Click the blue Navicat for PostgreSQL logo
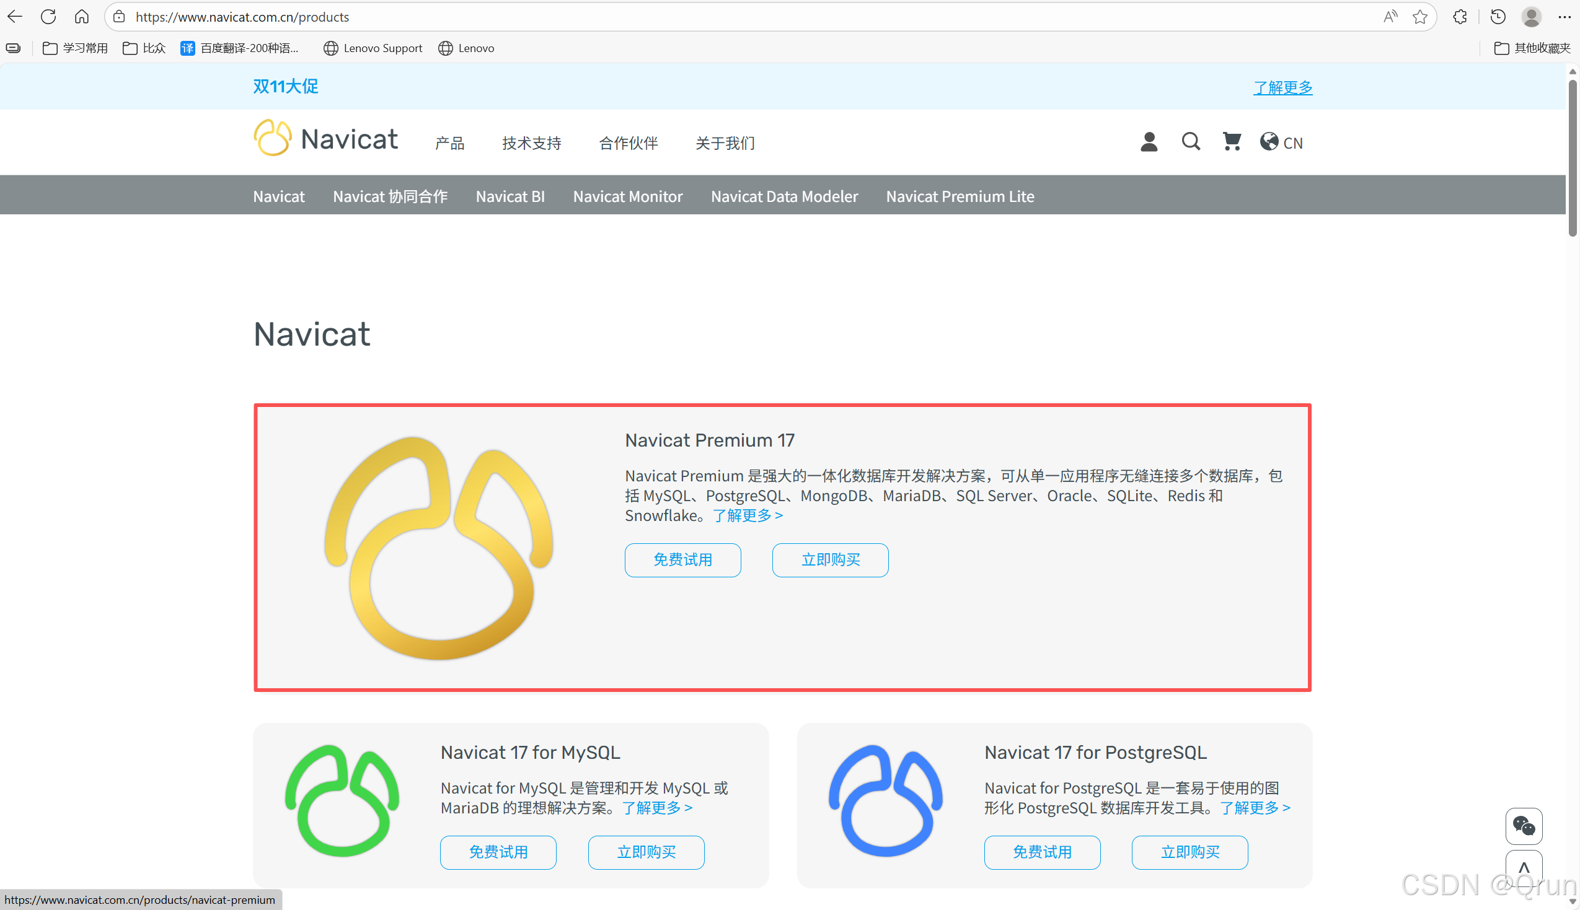 click(885, 800)
